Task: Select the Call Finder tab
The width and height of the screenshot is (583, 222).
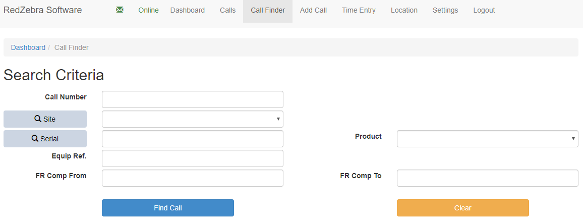Action: click(268, 10)
